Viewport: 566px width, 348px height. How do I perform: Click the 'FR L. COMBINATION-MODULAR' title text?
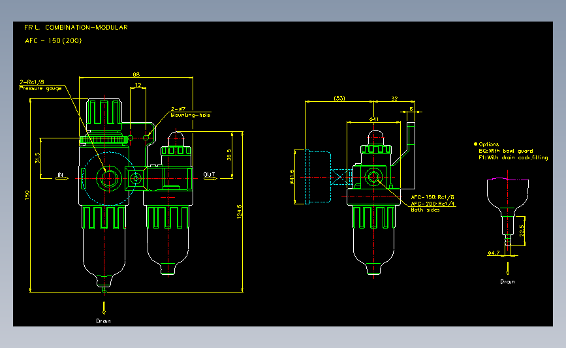76,27
